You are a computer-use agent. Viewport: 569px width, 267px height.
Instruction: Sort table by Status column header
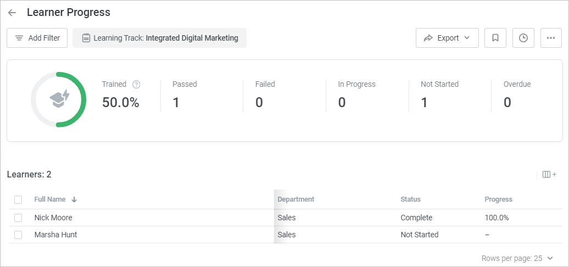click(410, 199)
